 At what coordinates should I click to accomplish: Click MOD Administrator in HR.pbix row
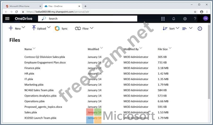pyautogui.click(x=136, y=74)
